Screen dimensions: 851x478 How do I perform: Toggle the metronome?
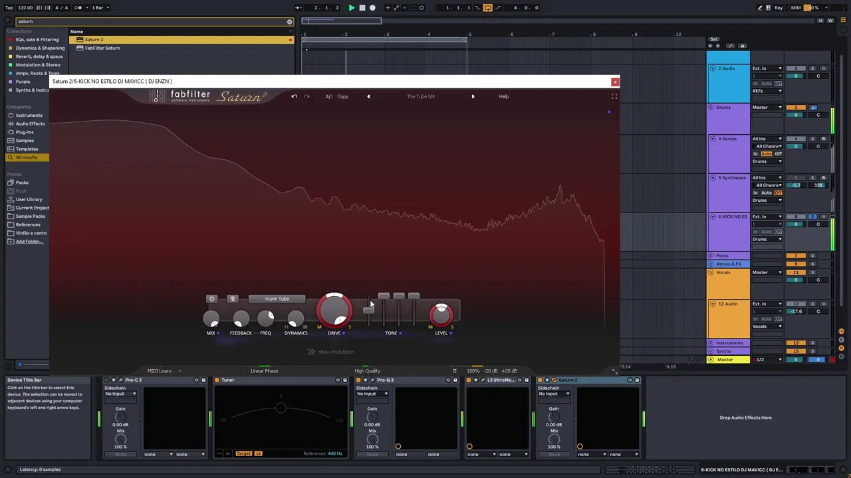pos(79,8)
